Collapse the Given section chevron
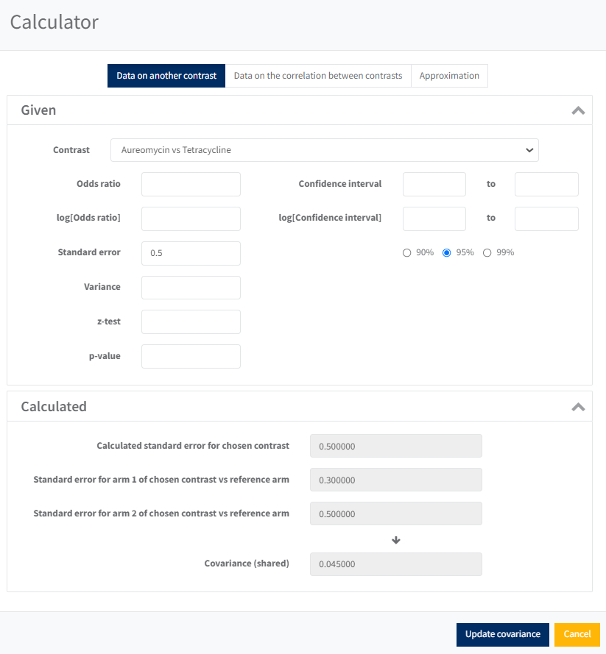 578,111
